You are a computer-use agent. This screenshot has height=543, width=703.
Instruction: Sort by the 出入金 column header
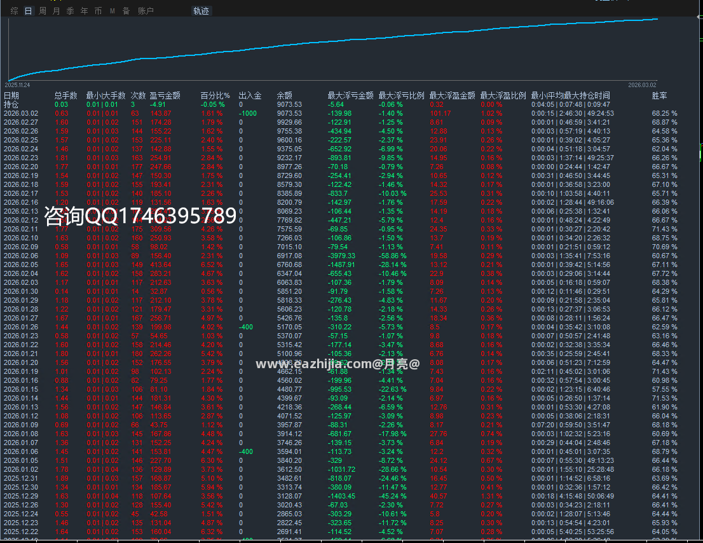250,95
